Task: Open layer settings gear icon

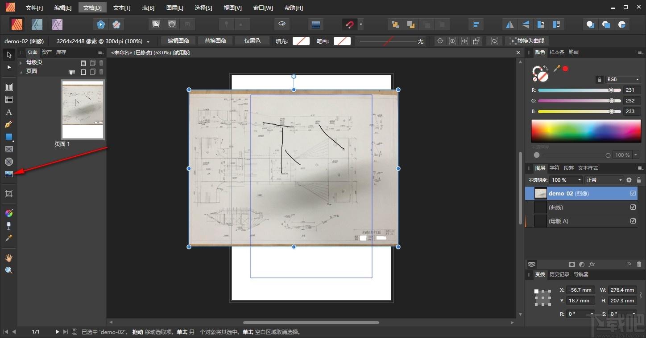Action: pyautogui.click(x=629, y=180)
